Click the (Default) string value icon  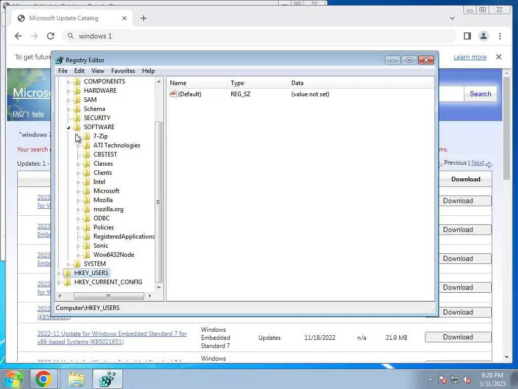173,94
